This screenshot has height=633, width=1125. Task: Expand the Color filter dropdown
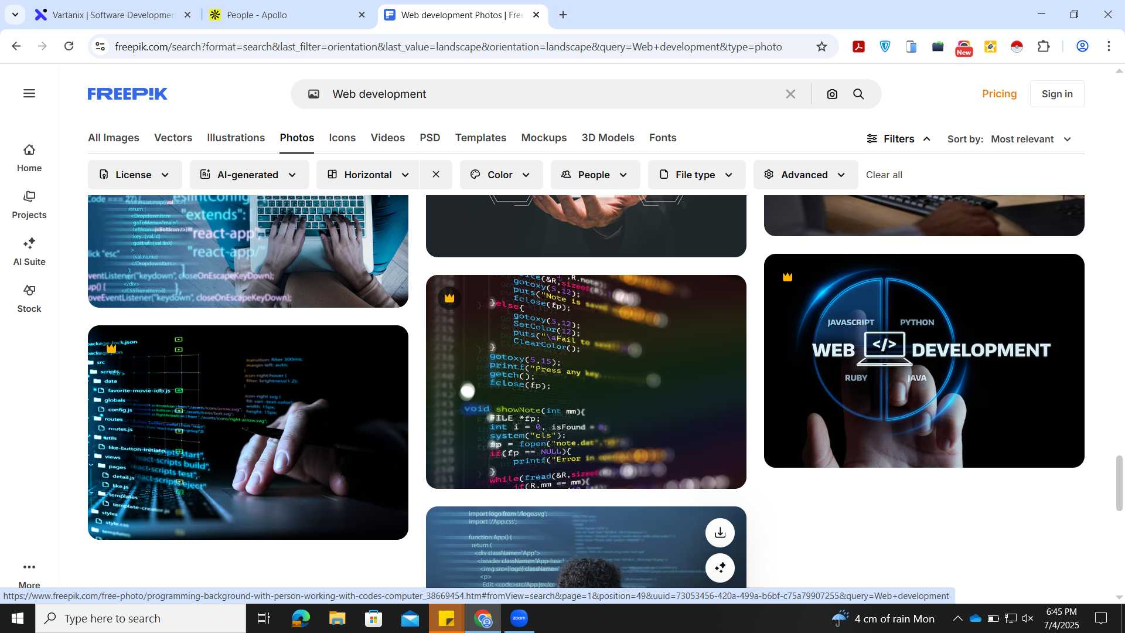[501, 174]
